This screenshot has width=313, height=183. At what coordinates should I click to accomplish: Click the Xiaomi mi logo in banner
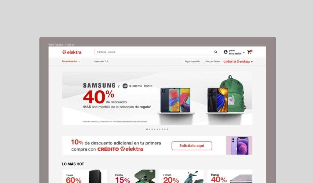(125, 86)
